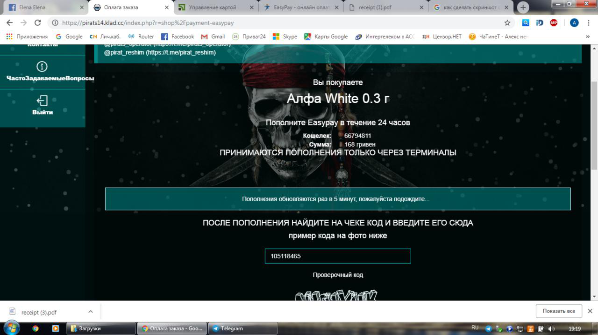Close the receipt (1).pdf tab
This screenshot has width=598, height=335.
coord(421,7)
